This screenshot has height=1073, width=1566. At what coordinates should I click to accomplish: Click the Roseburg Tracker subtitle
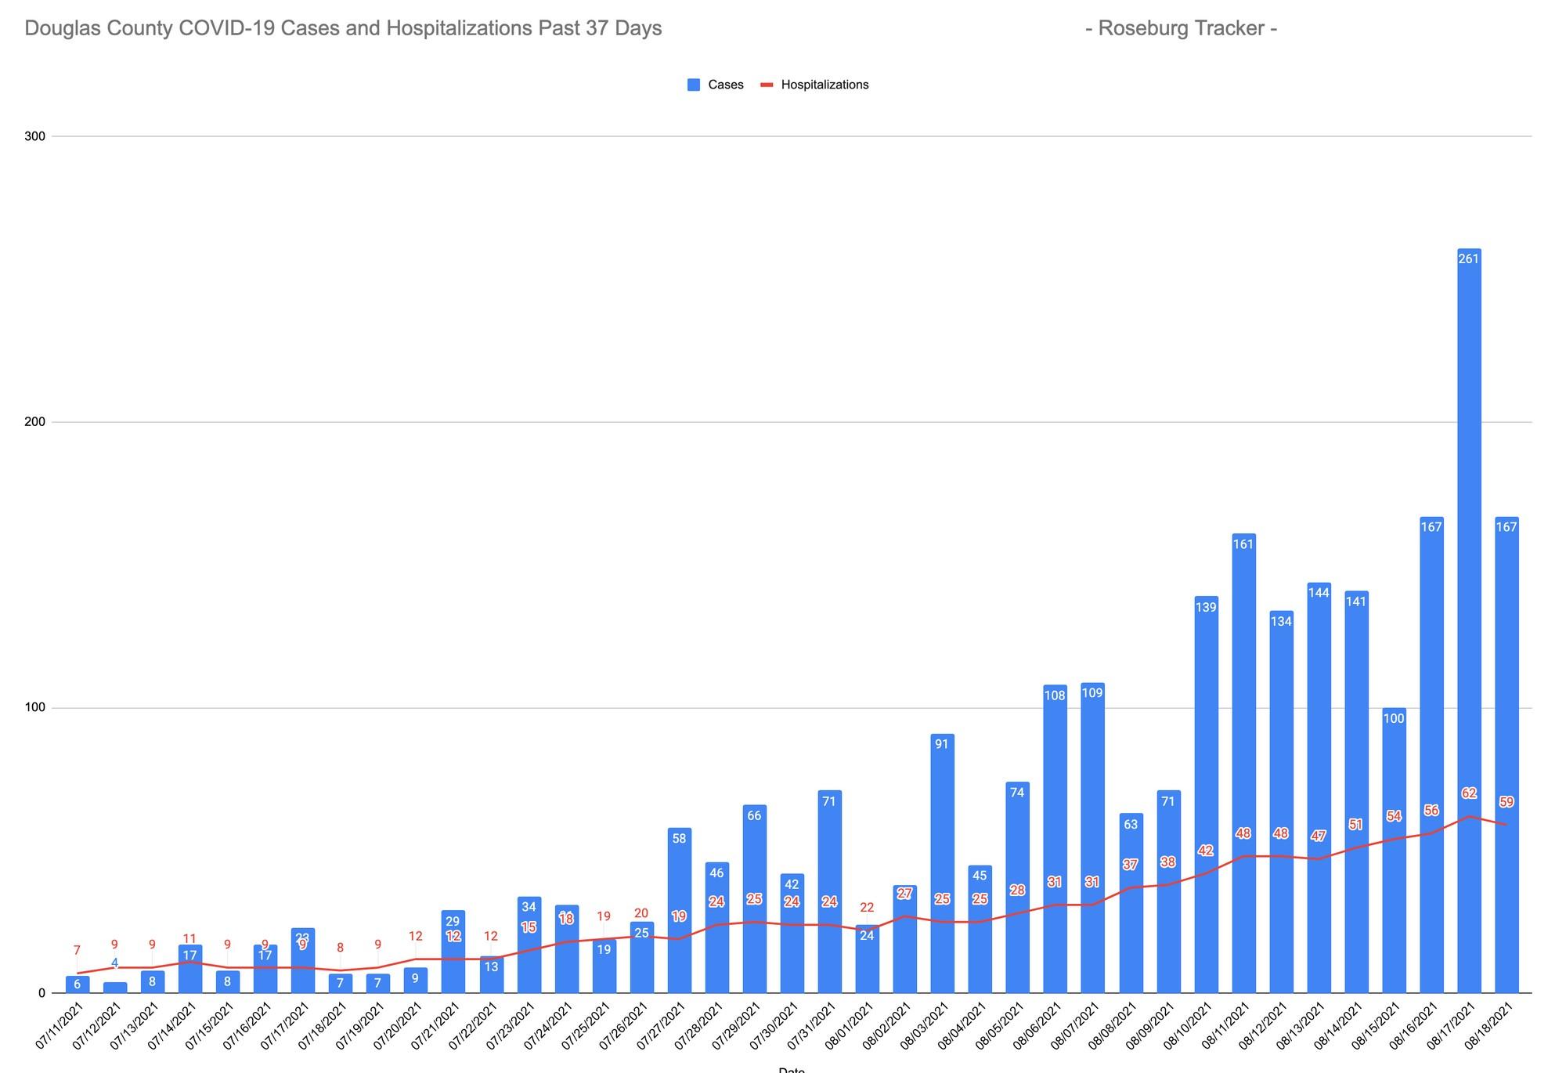1182,28
